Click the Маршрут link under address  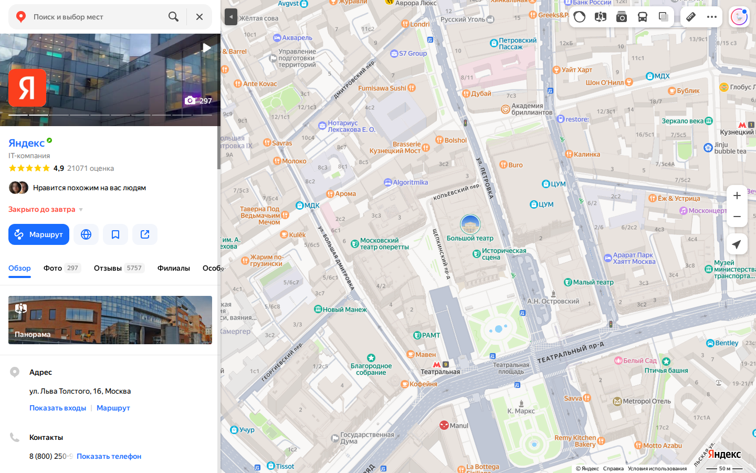(x=113, y=408)
